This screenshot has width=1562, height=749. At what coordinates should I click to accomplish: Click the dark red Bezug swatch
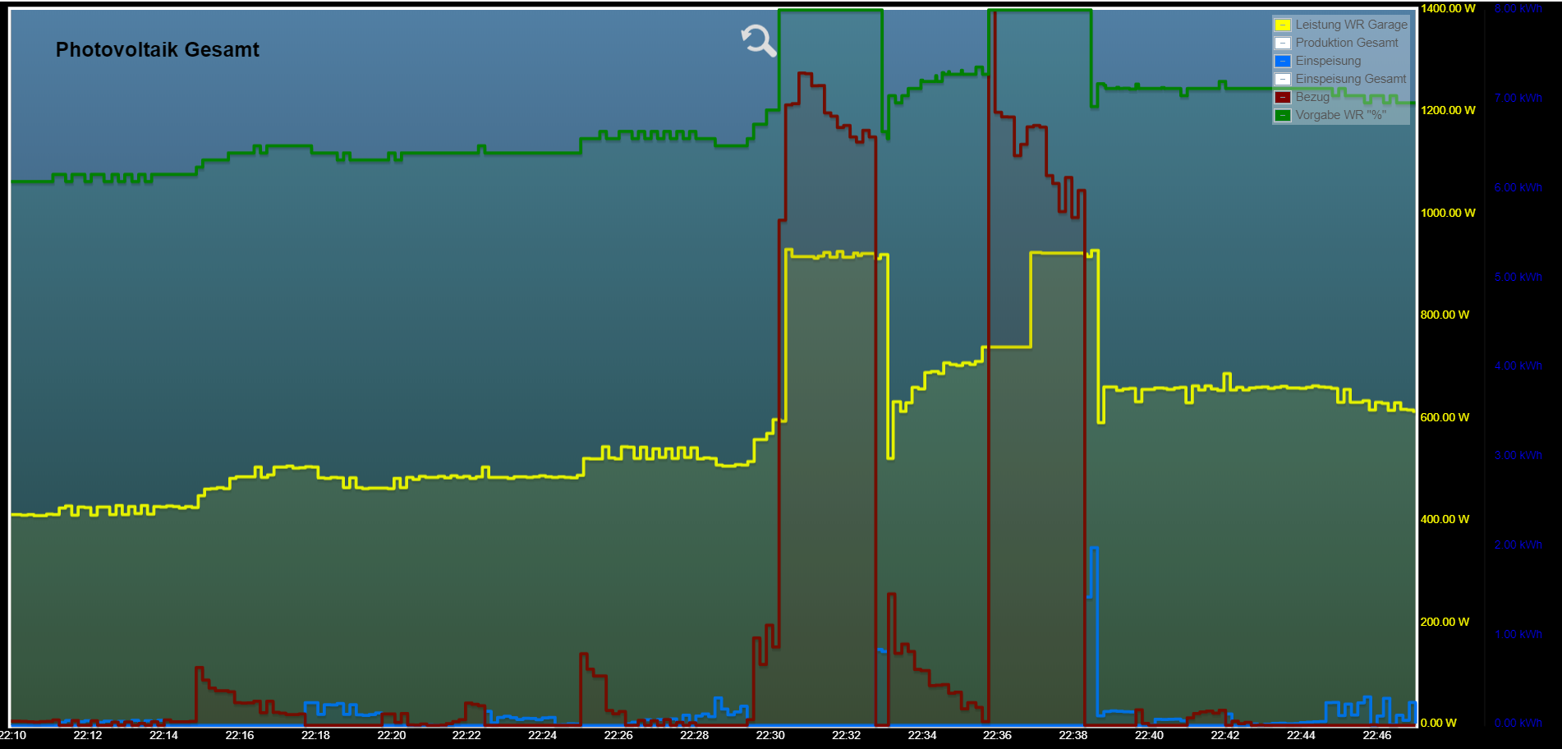coord(1283,97)
